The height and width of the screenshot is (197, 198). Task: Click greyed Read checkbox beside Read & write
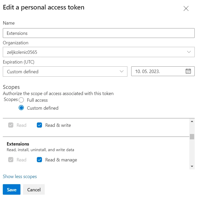coord(11,125)
